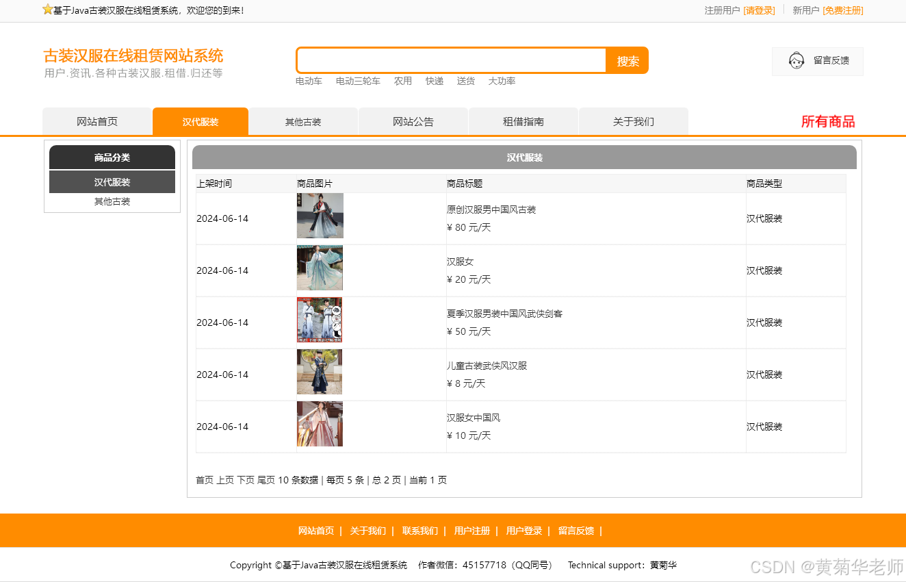906x582 pixels.
Task: Click the red 所有商品 link
Action: coord(828,122)
